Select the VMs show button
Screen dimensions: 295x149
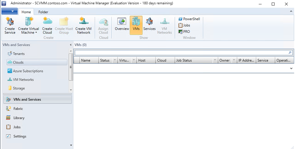tap(136, 25)
